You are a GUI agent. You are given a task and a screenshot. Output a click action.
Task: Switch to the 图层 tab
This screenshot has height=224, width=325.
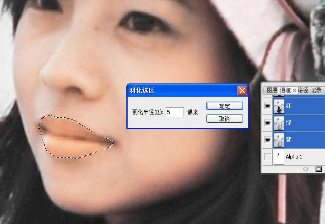pos(272,90)
